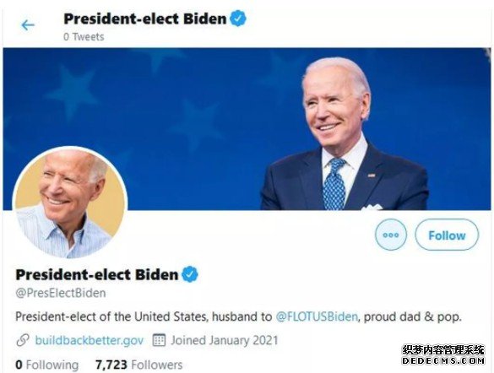494x373 pixels.
Task: Click the verified badge in the top header
Action: [x=238, y=19]
